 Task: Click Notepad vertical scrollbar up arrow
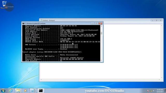pyautogui.click(x=161, y=26)
